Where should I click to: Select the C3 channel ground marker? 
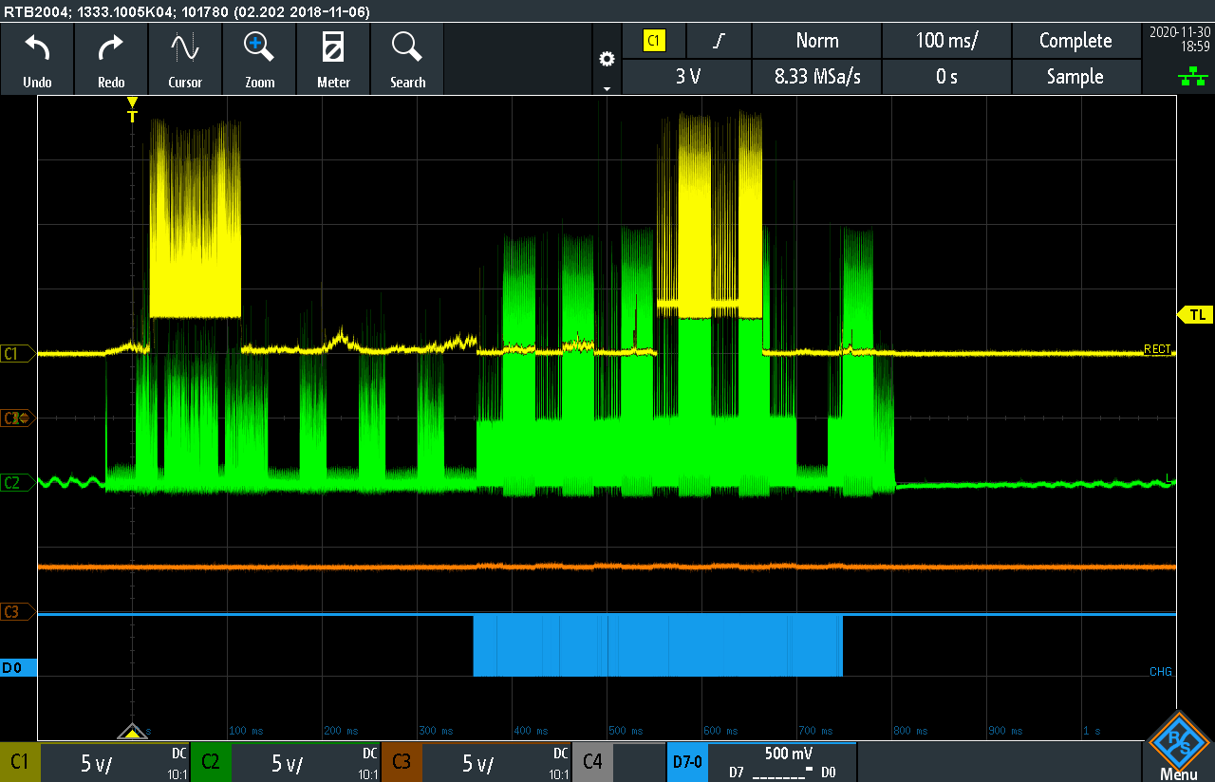(x=17, y=612)
